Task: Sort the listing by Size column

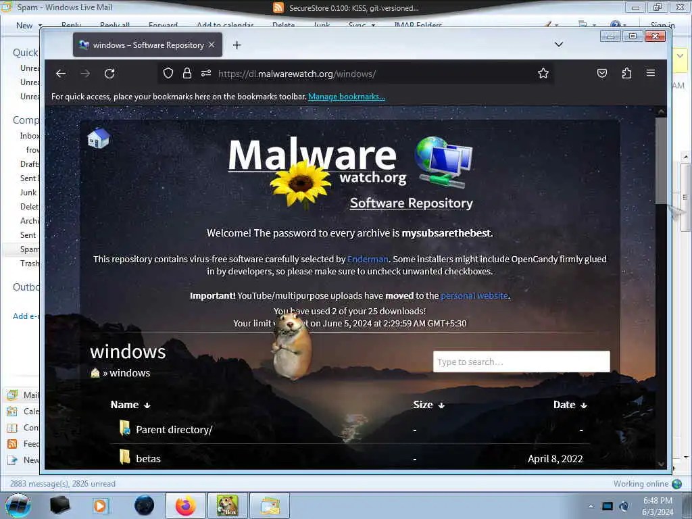Action: [428, 405]
